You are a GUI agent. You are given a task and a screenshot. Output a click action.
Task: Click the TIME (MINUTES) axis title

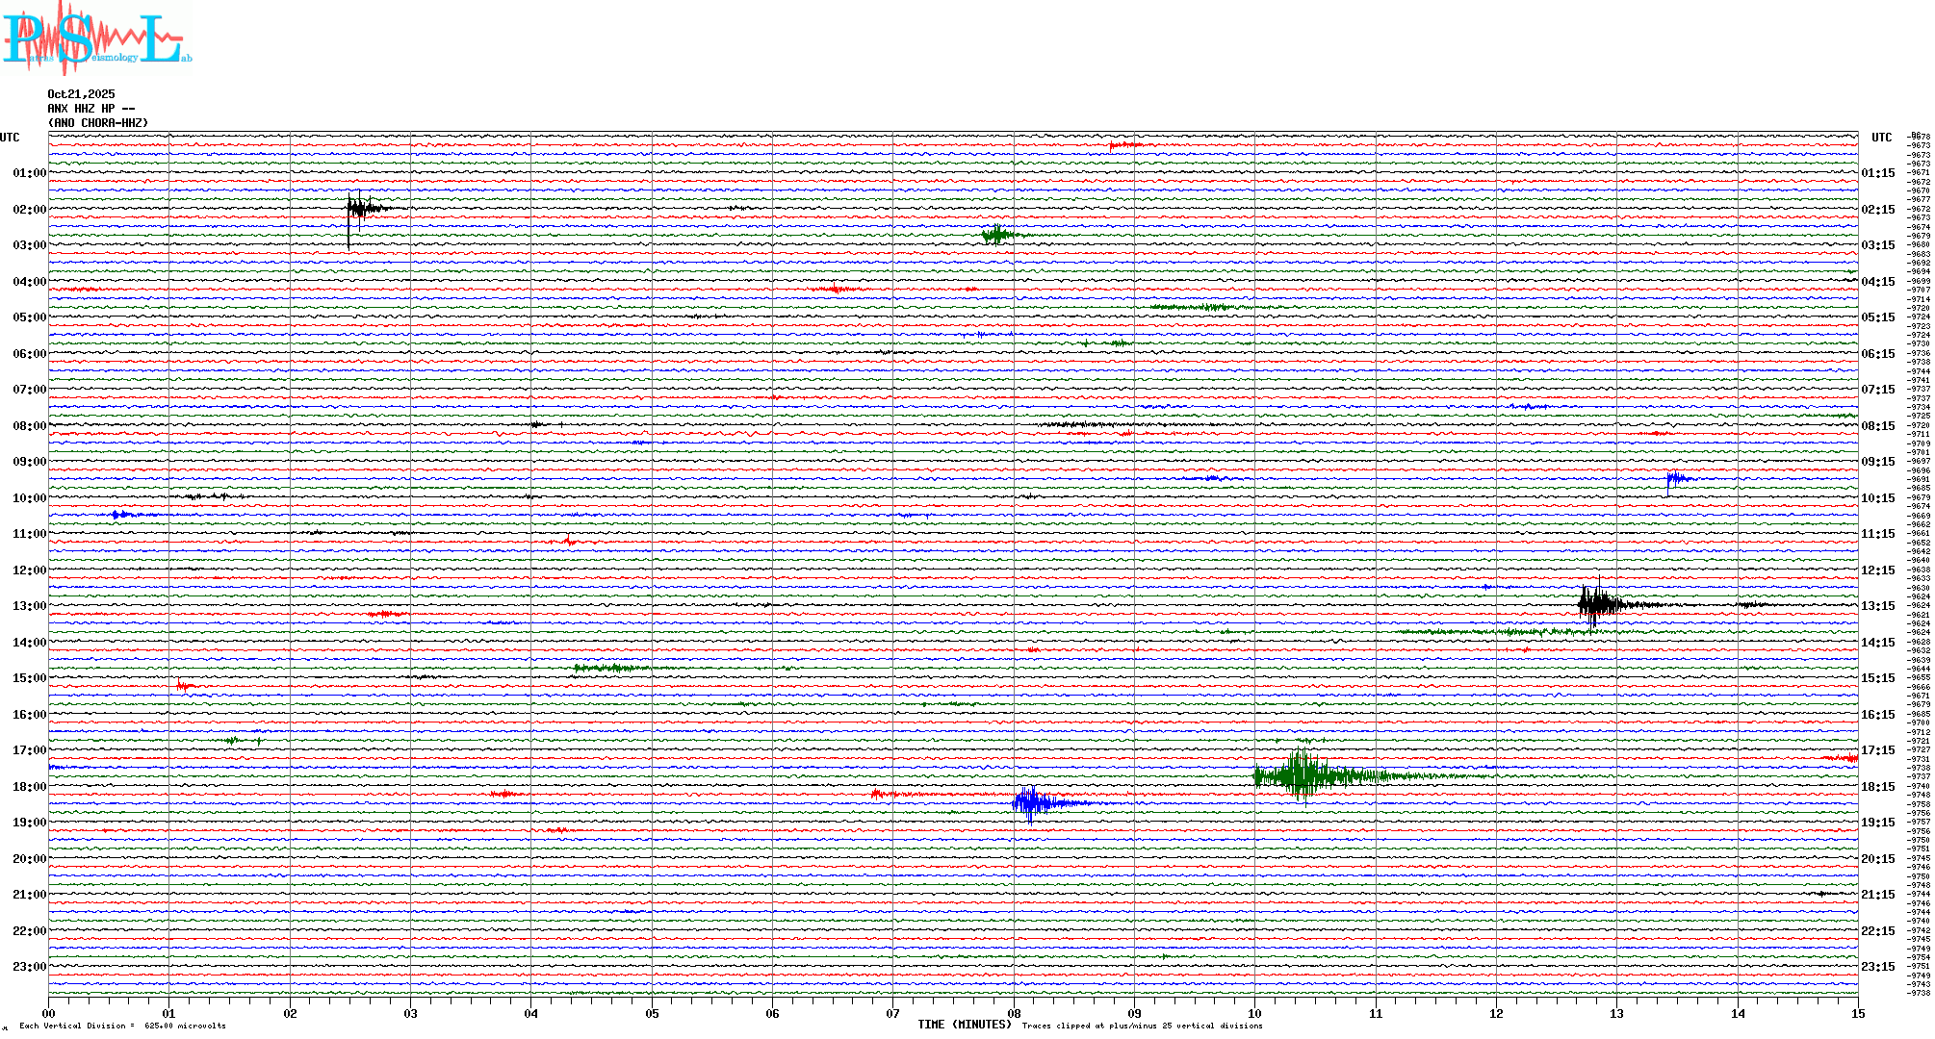tap(964, 1025)
